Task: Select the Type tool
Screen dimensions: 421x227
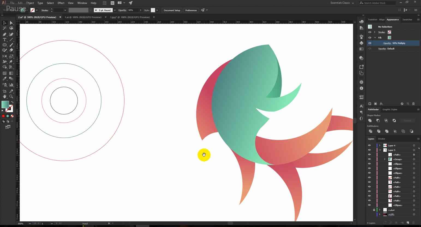Action: click(4, 40)
